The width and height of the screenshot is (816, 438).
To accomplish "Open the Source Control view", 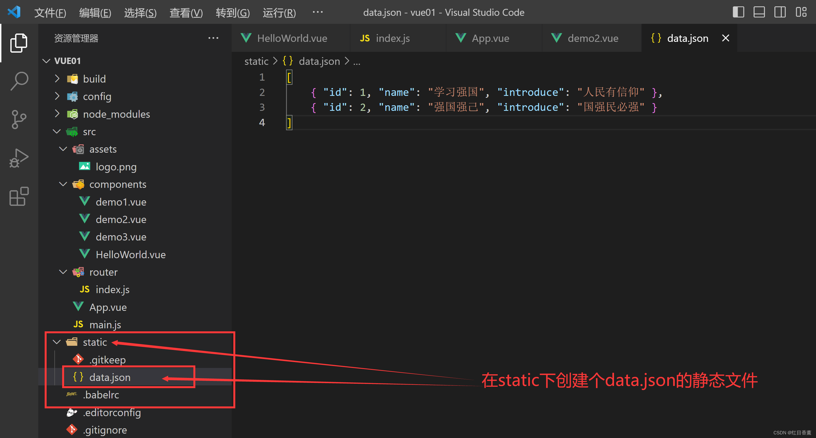I will pos(19,119).
